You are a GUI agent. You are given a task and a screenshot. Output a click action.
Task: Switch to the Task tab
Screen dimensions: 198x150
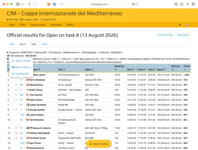pos(12,44)
